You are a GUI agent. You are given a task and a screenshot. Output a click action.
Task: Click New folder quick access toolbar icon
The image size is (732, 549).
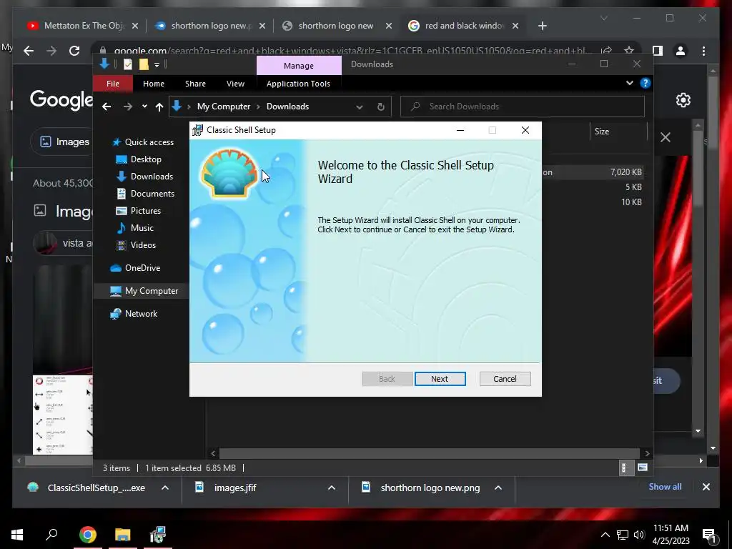[144, 64]
